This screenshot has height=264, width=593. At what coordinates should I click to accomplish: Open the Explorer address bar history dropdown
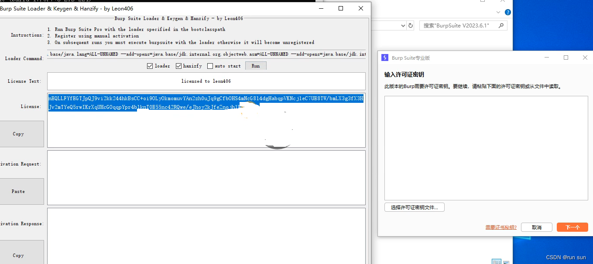pos(403,26)
